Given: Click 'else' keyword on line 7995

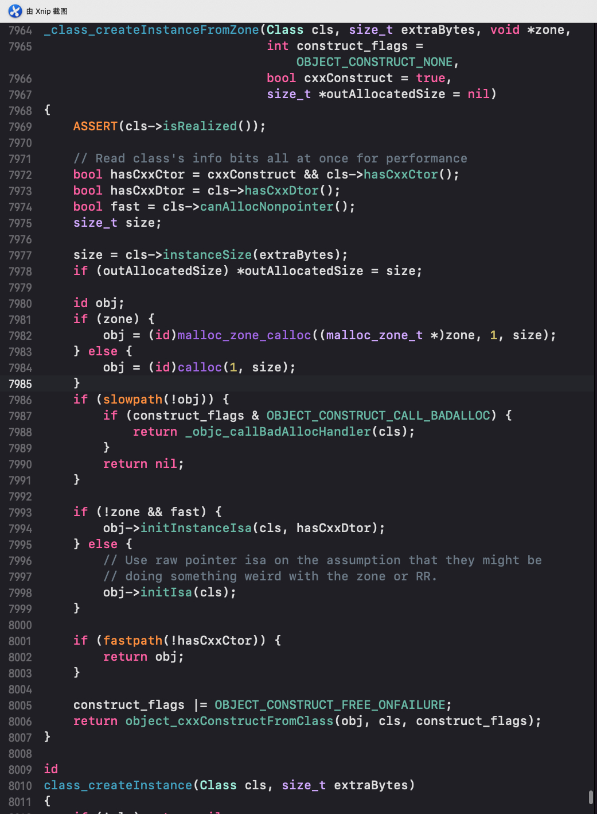Looking at the screenshot, I should tap(103, 544).
